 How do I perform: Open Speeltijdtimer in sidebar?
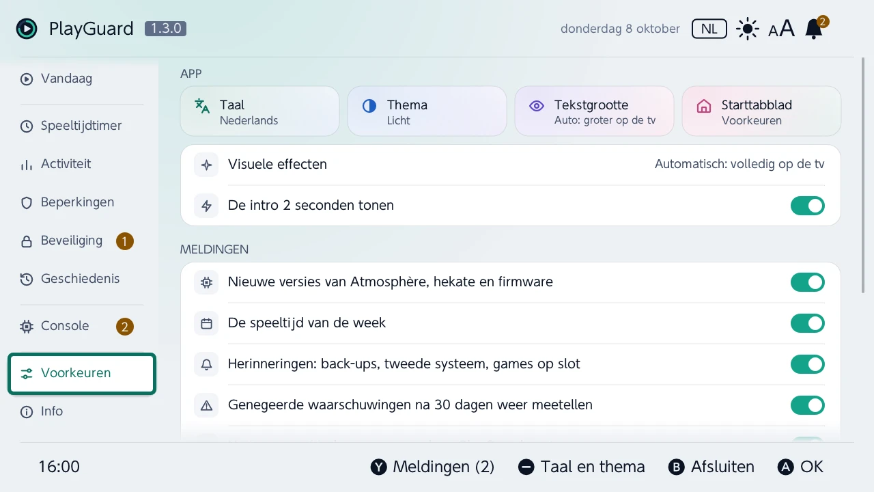coord(82,126)
